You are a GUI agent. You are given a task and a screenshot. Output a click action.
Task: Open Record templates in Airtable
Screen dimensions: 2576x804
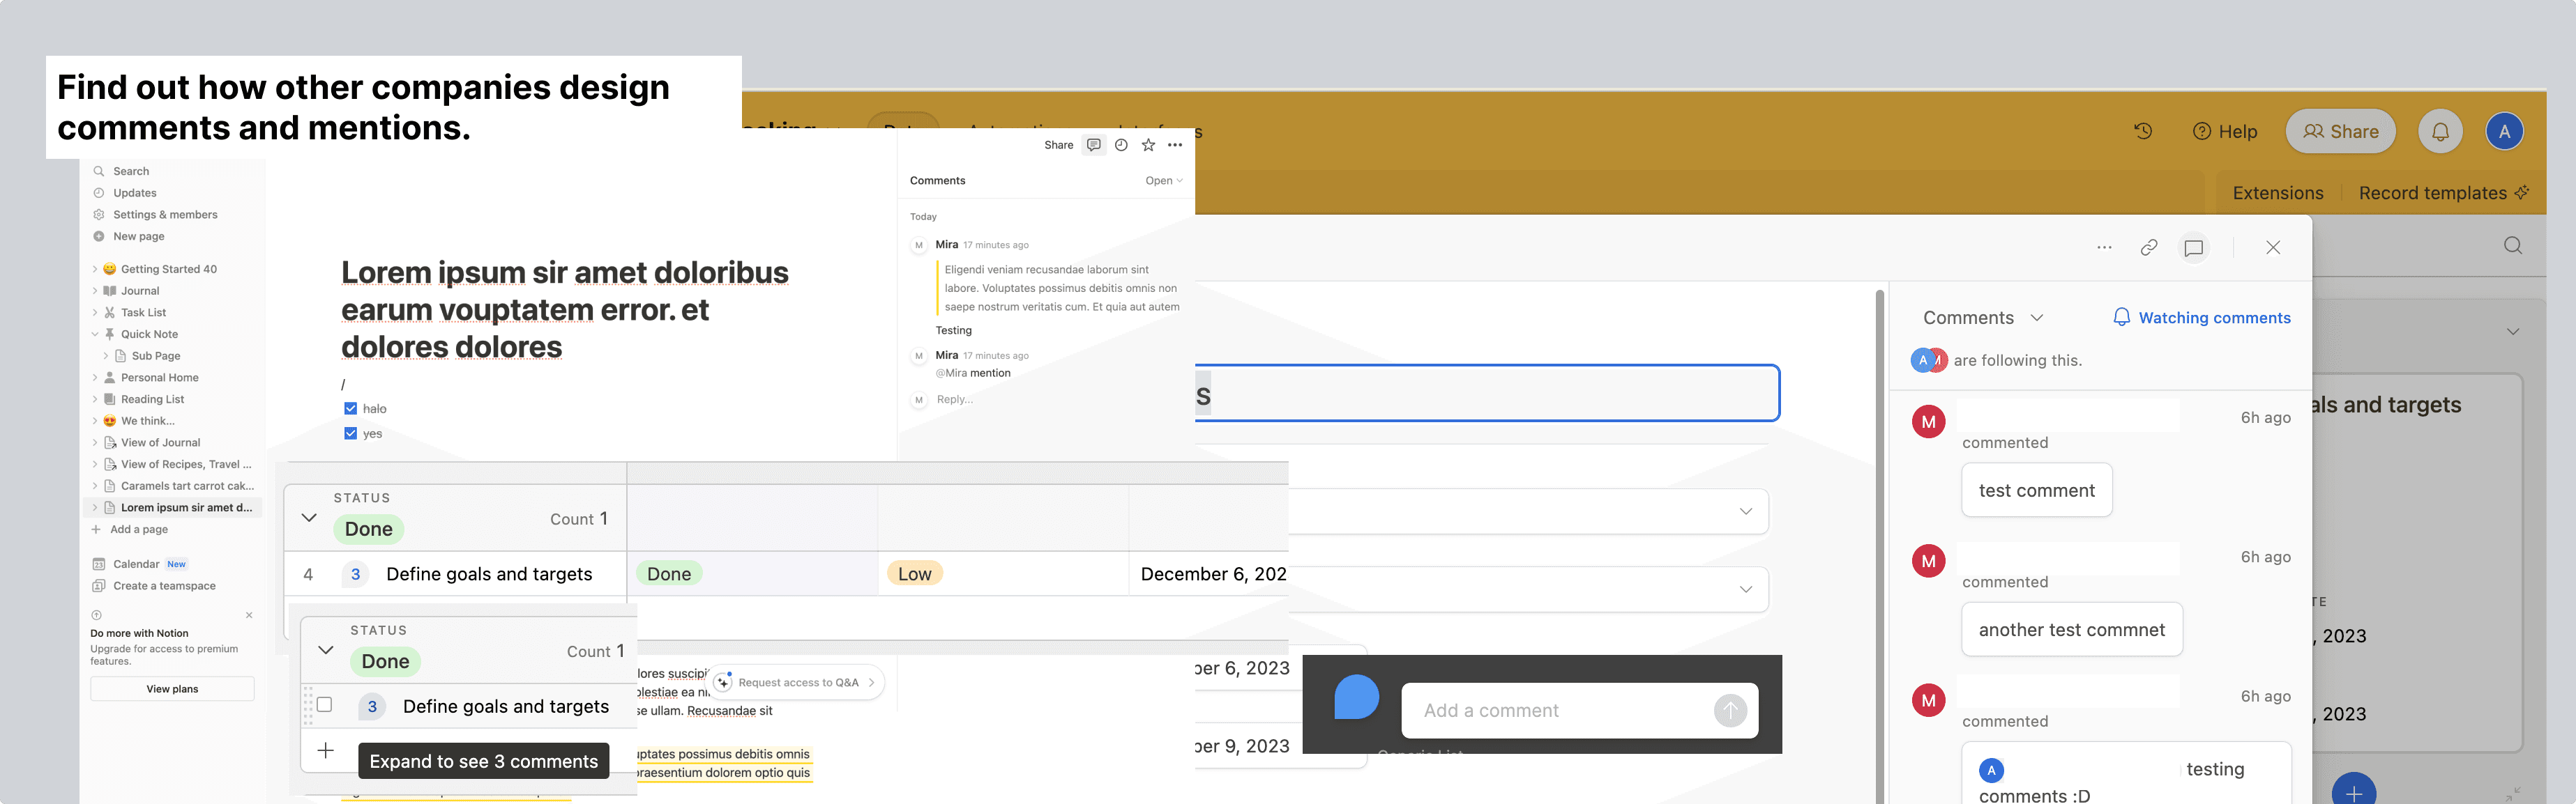click(2444, 194)
